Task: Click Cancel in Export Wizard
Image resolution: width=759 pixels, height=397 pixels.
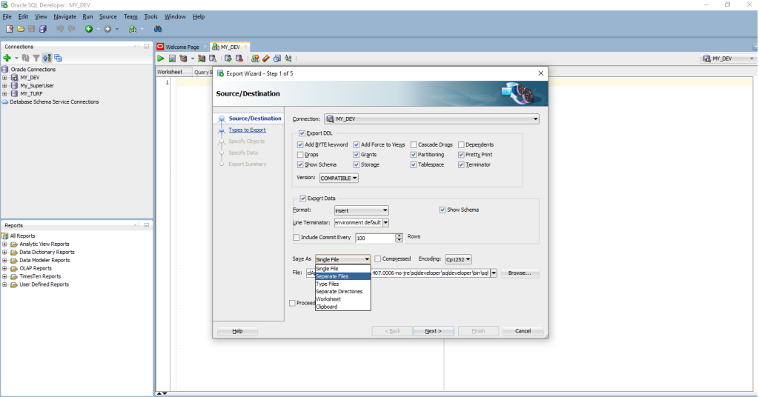Action: pyautogui.click(x=523, y=331)
